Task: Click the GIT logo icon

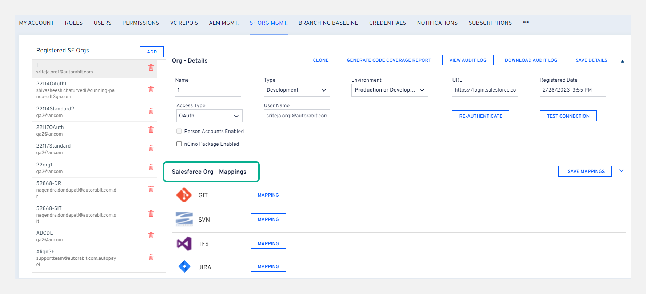Action: coord(184,195)
